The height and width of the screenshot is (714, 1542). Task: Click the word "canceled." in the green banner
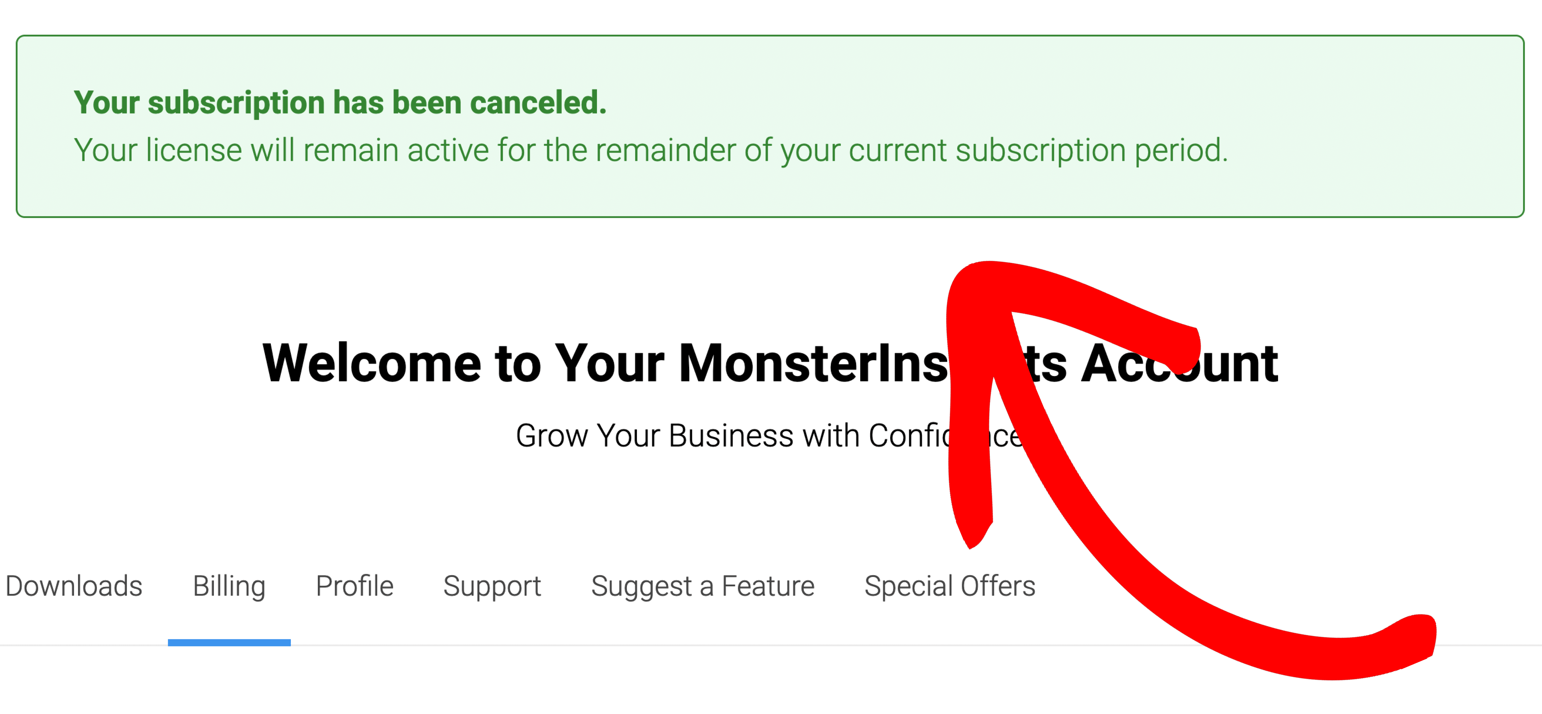tap(538, 102)
